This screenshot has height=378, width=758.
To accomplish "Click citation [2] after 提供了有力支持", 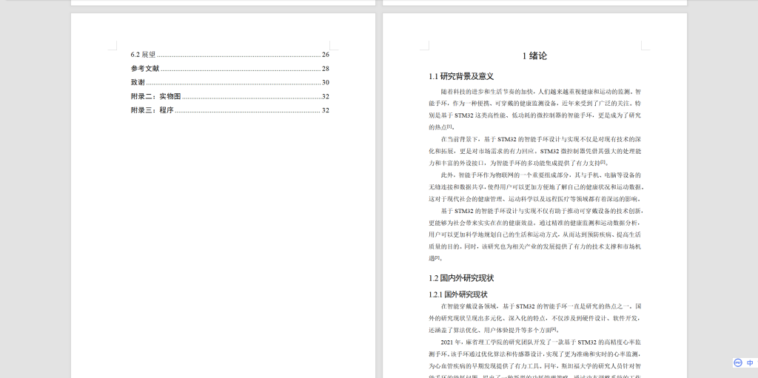I will click(x=603, y=163).
